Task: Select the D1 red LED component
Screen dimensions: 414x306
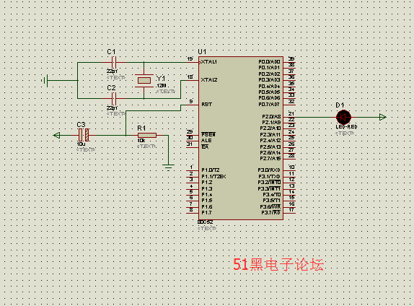Action: (x=343, y=117)
